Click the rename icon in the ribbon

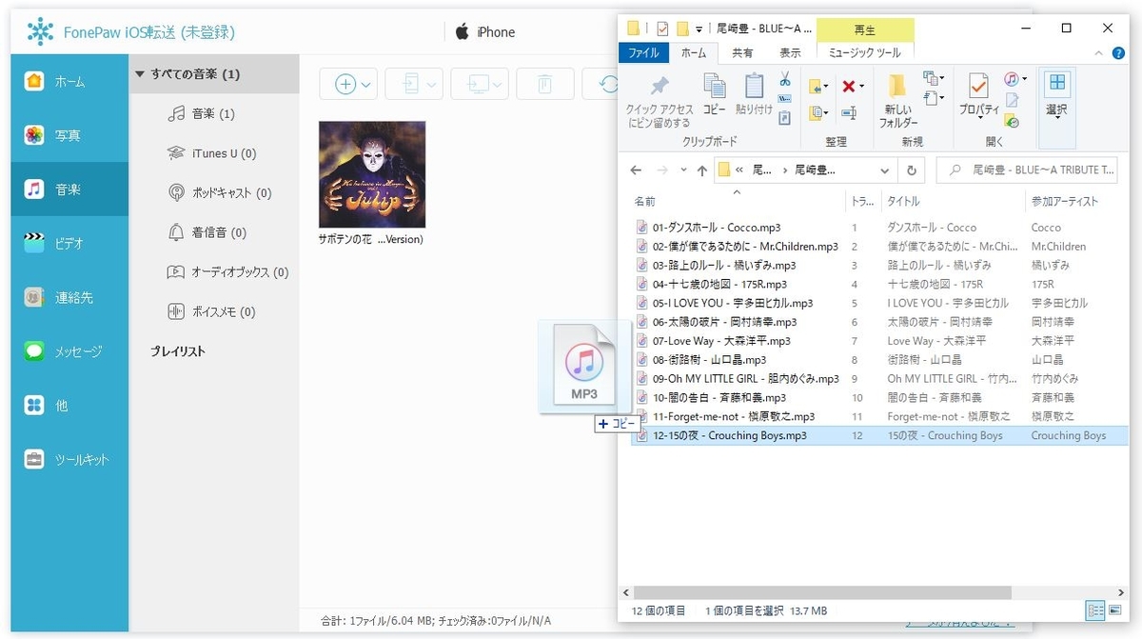click(849, 113)
